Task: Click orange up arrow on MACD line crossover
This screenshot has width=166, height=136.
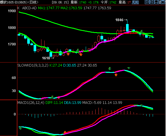Action: (x=65, y=132)
